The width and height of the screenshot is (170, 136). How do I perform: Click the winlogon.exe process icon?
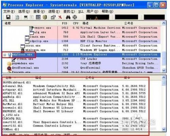(x=23, y=50)
